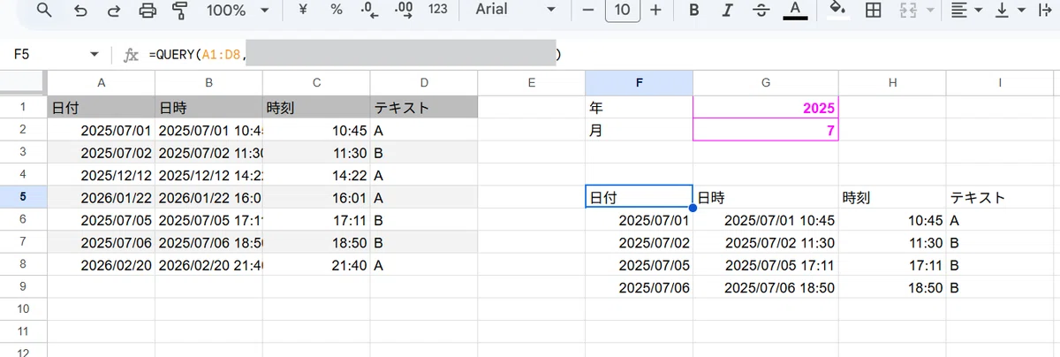Select row 5 header
The width and height of the screenshot is (1060, 357).
pyautogui.click(x=24, y=197)
